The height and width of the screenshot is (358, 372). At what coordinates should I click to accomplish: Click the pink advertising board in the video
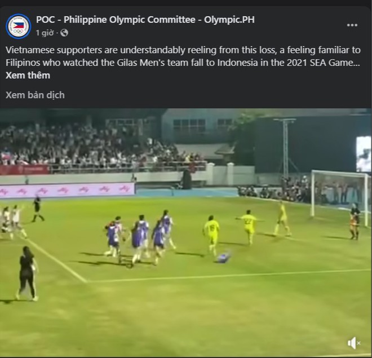coord(67,190)
